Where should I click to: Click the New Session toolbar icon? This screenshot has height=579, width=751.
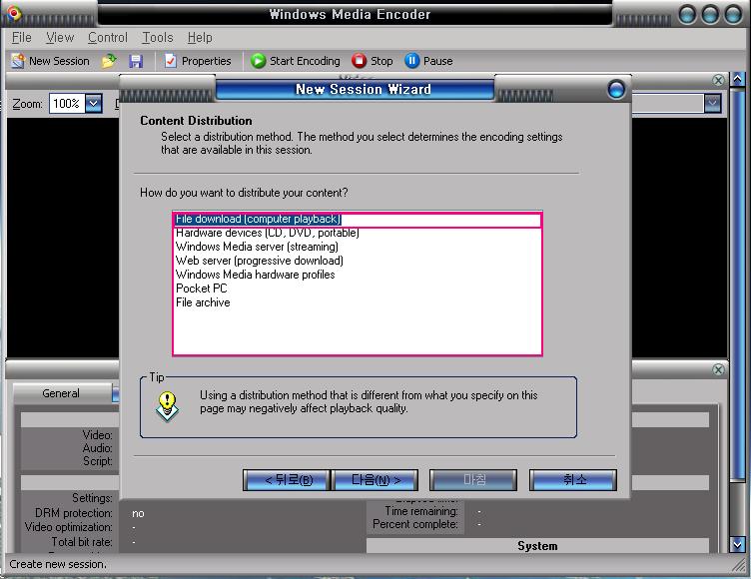(50, 61)
